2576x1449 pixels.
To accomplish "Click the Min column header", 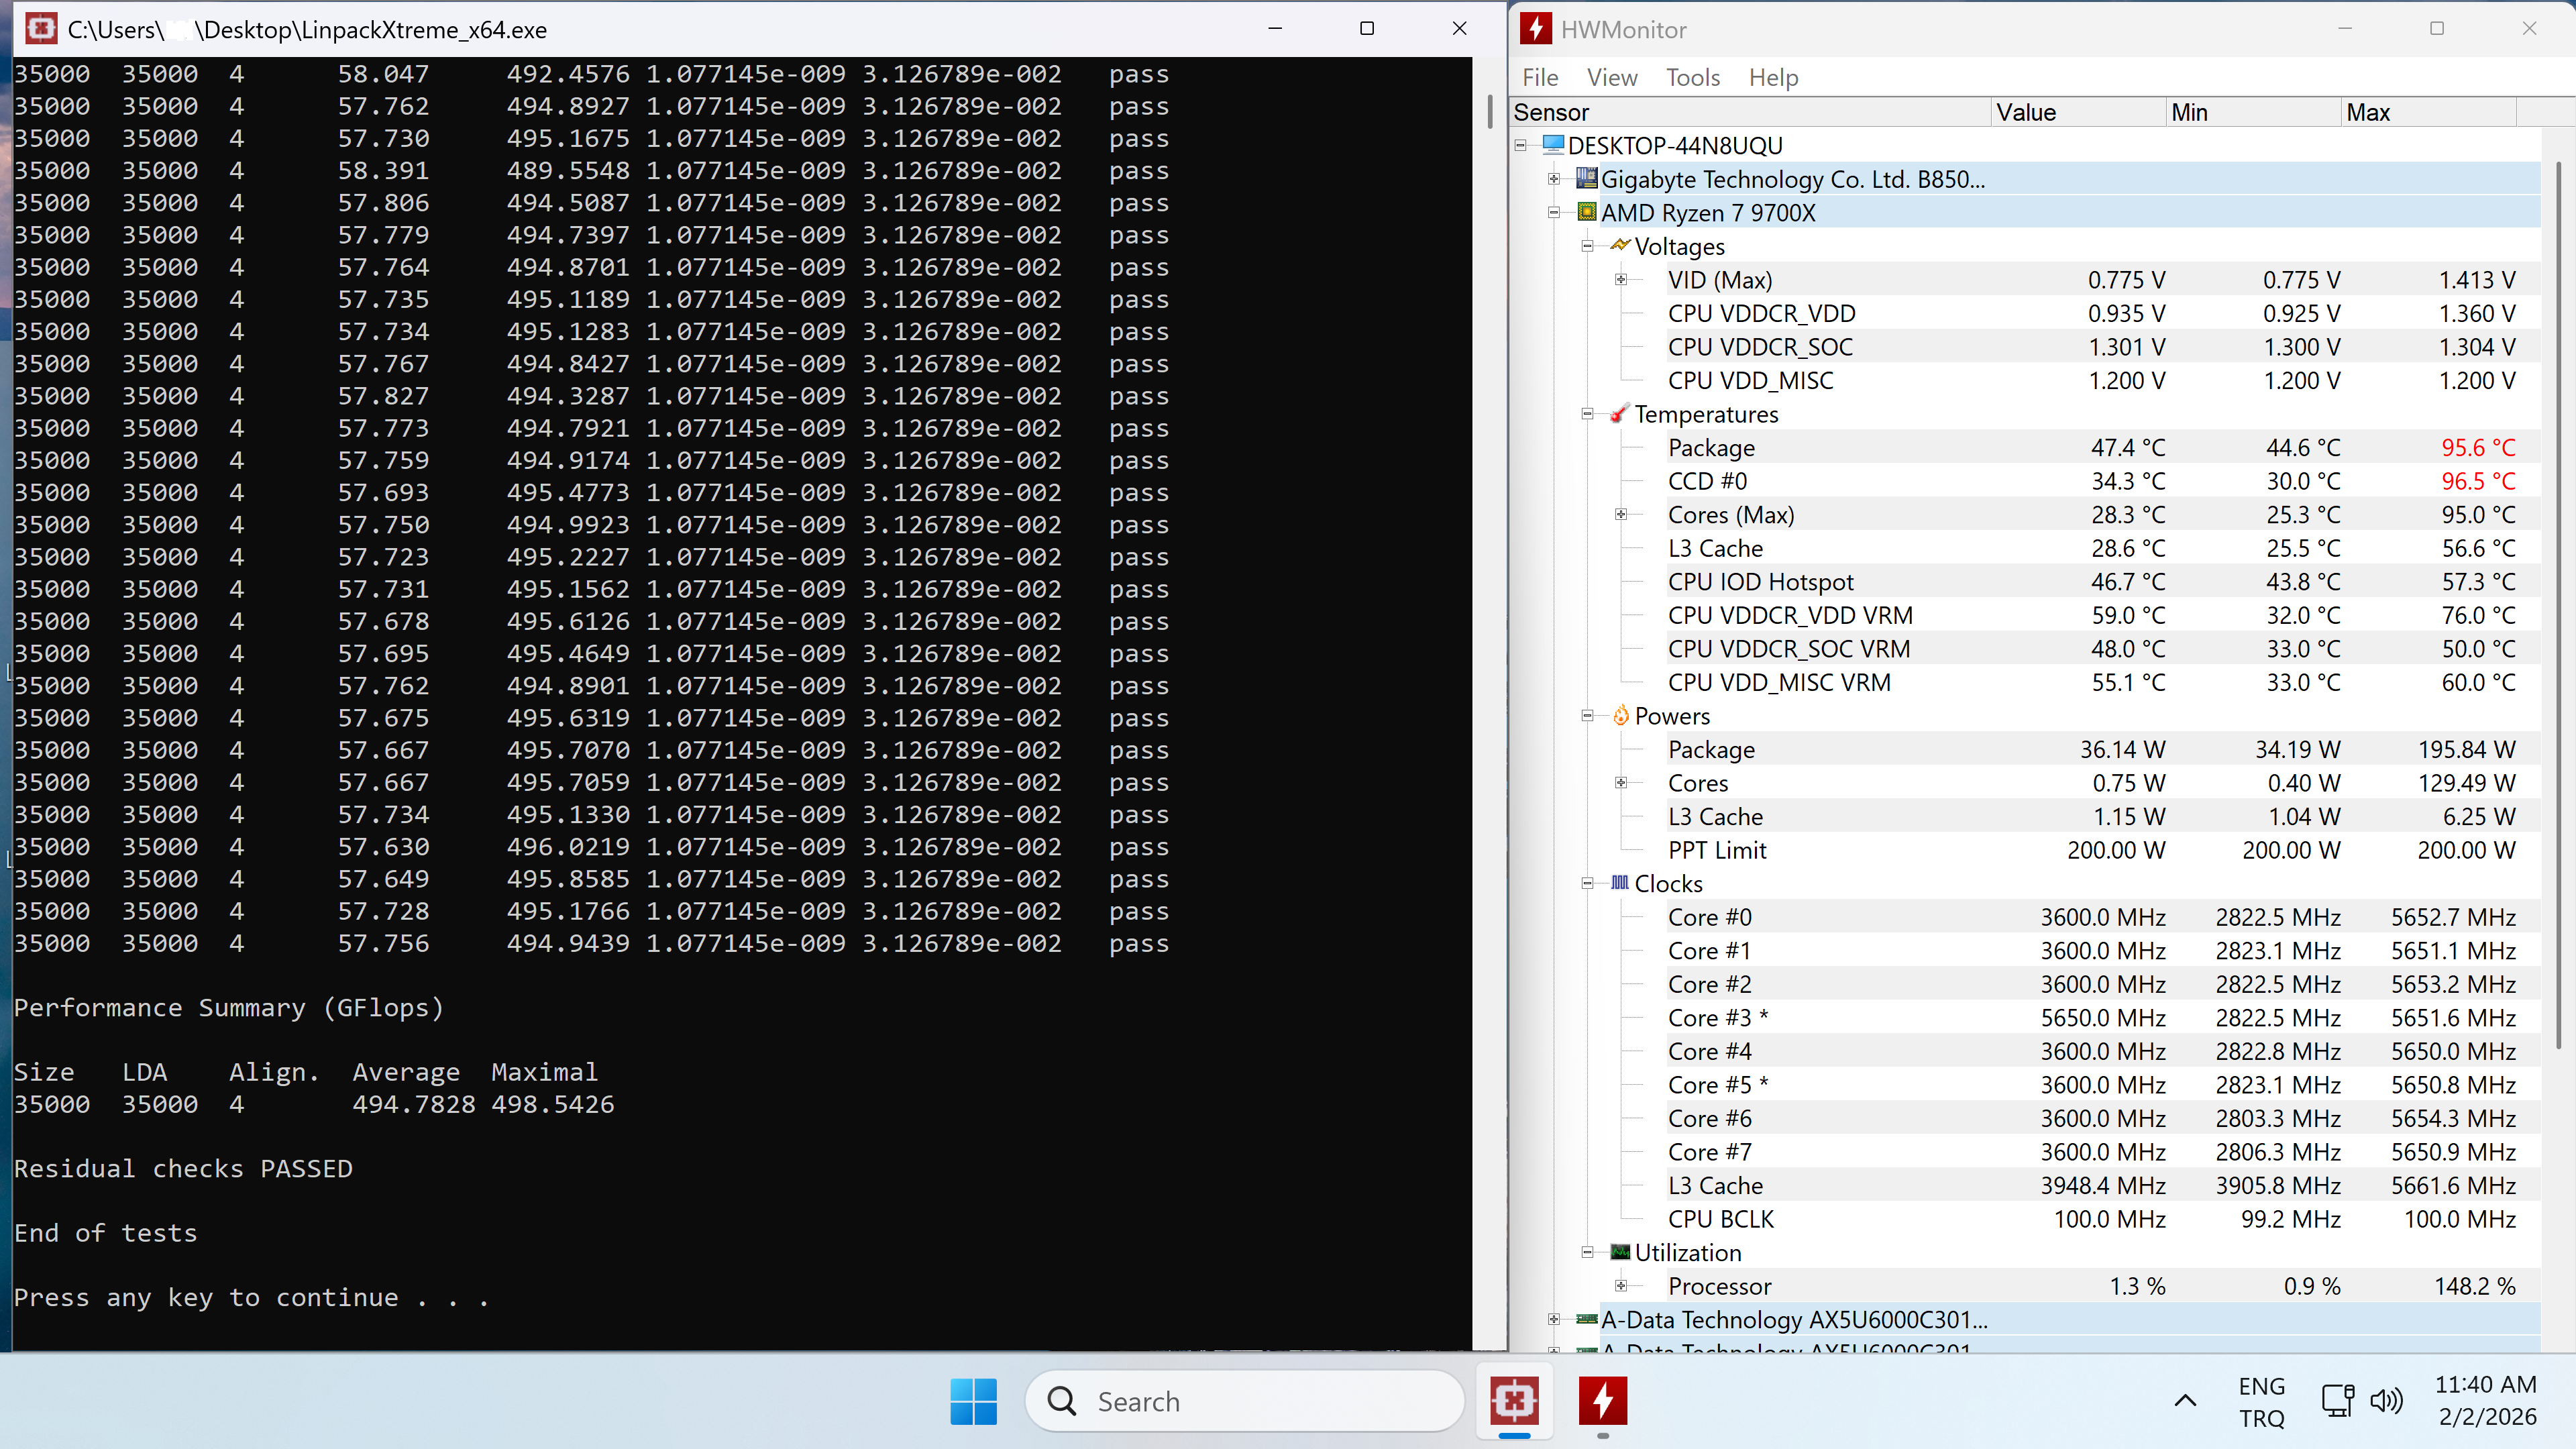I will point(2253,112).
